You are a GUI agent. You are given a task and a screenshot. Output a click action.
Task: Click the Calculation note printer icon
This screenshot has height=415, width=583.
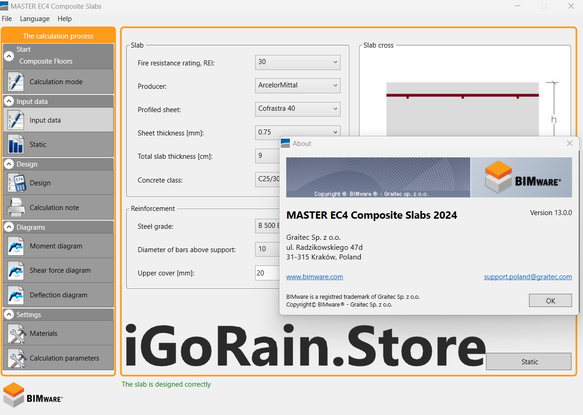click(x=16, y=208)
